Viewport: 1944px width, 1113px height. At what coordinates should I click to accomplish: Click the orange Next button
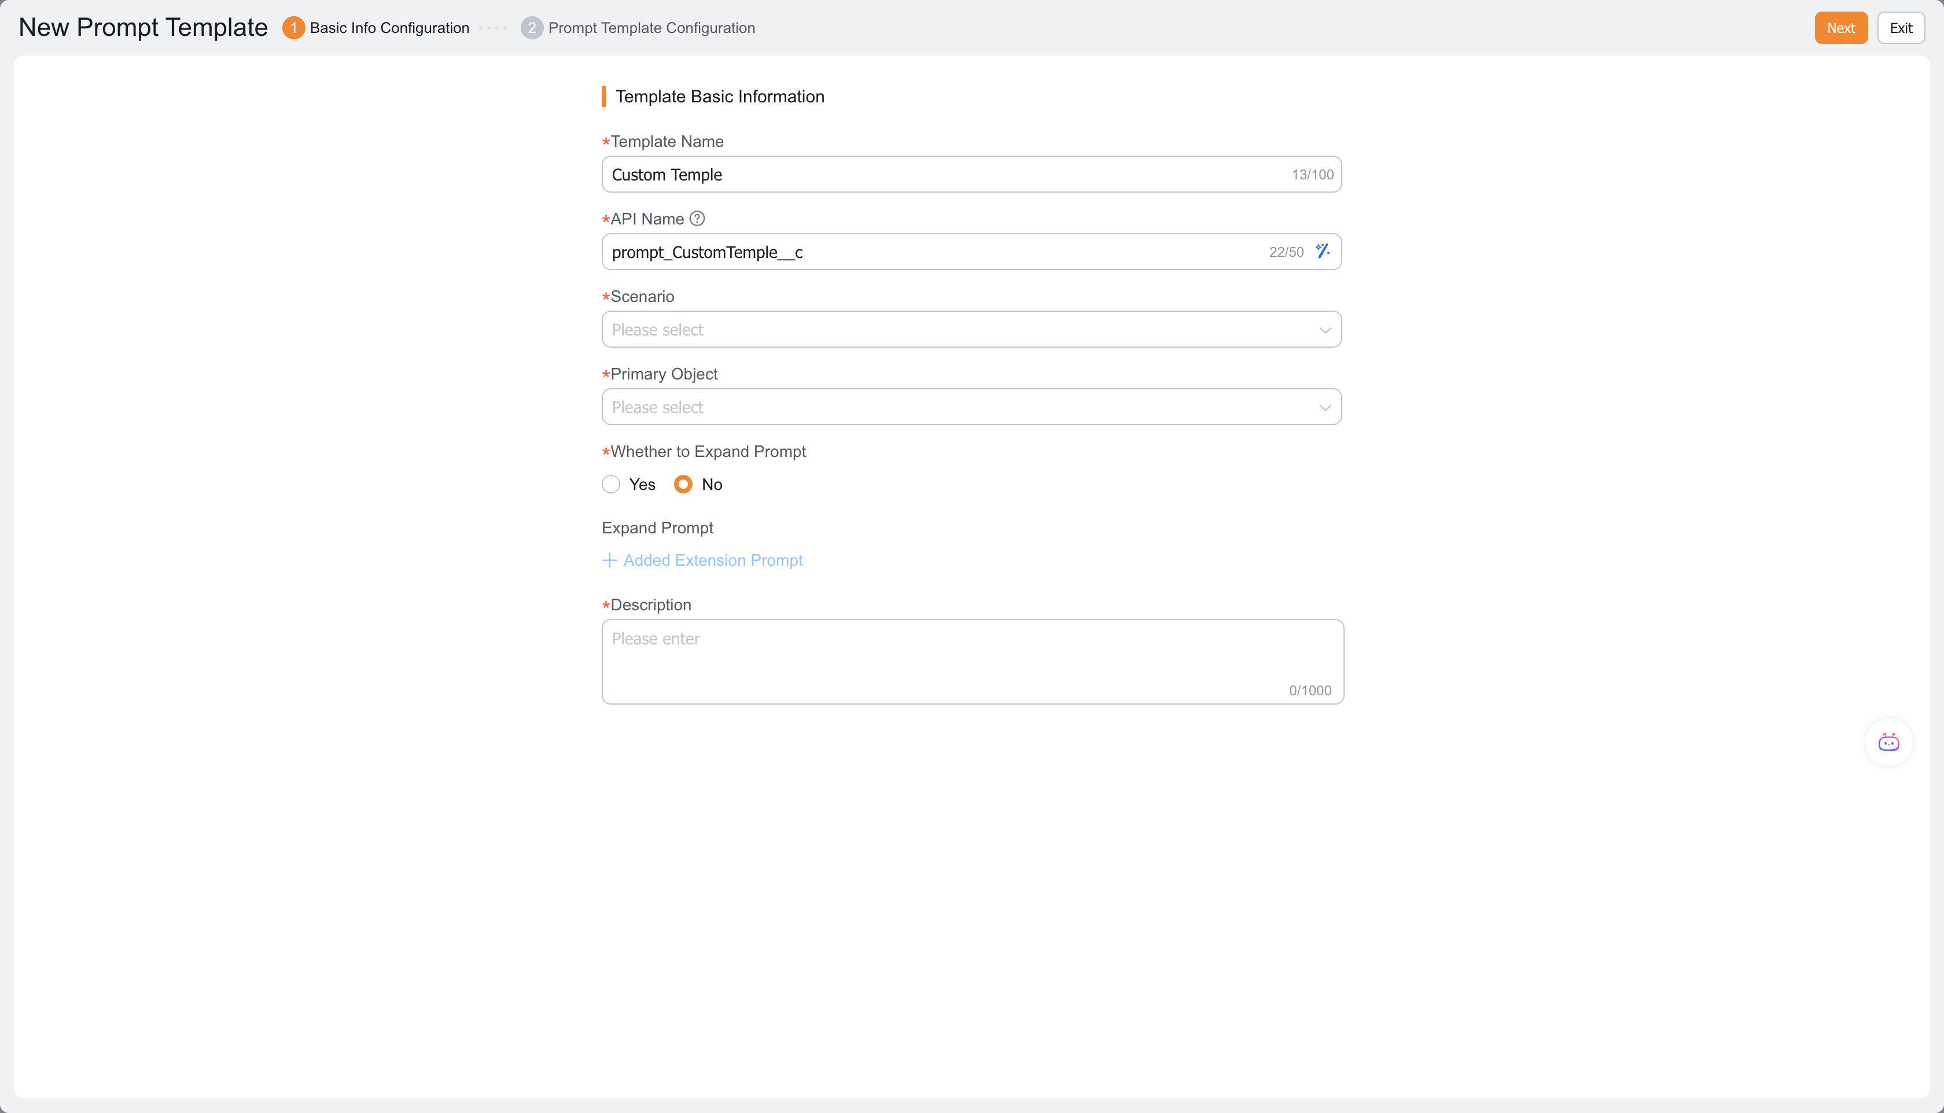coord(1840,28)
